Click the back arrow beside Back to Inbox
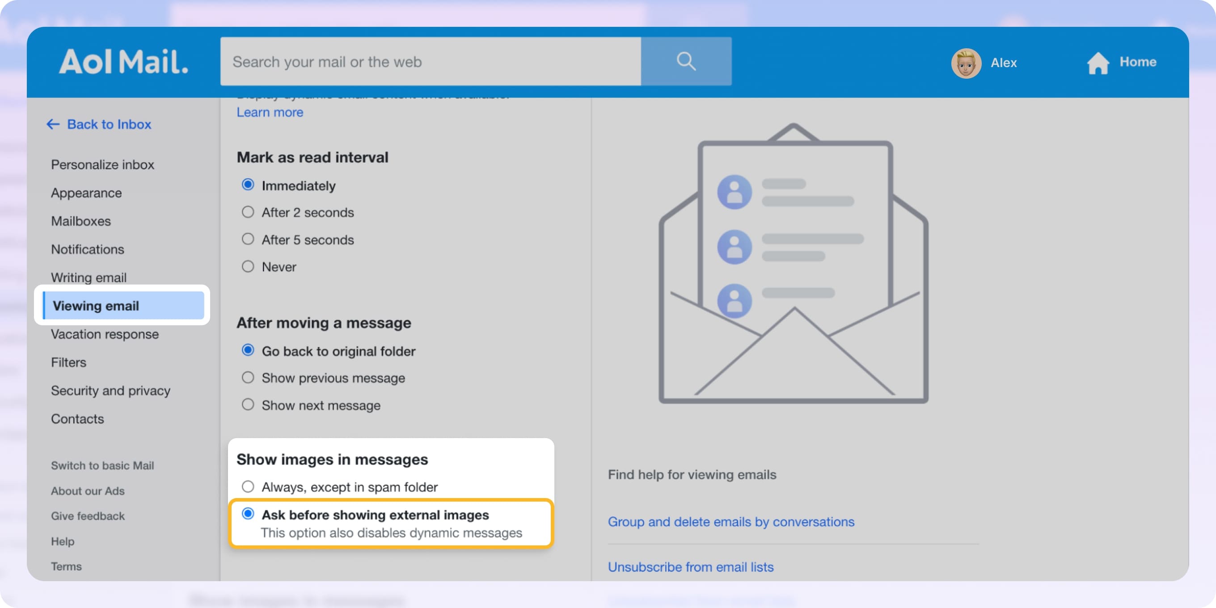 click(x=52, y=124)
